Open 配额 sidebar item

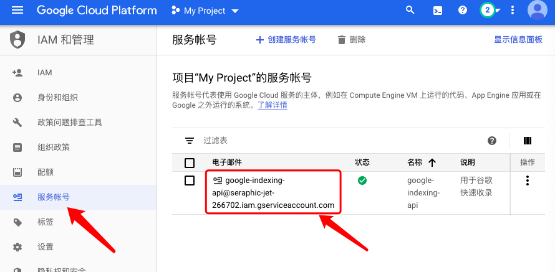click(78, 172)
